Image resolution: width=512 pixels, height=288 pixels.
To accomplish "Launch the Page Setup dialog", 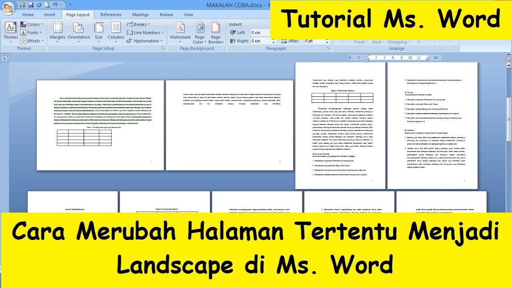I will (163, 48).
